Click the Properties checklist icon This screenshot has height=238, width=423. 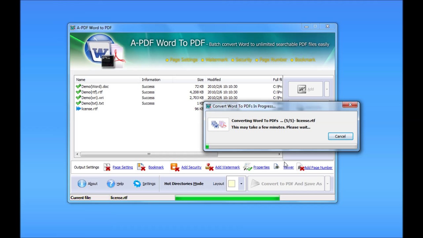click(x=248, y=167)
